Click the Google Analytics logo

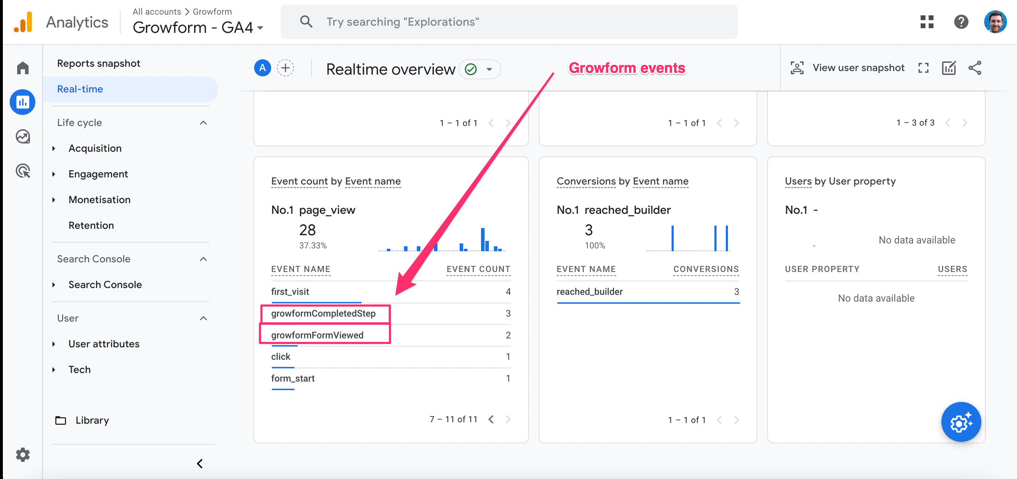(23, 22)
